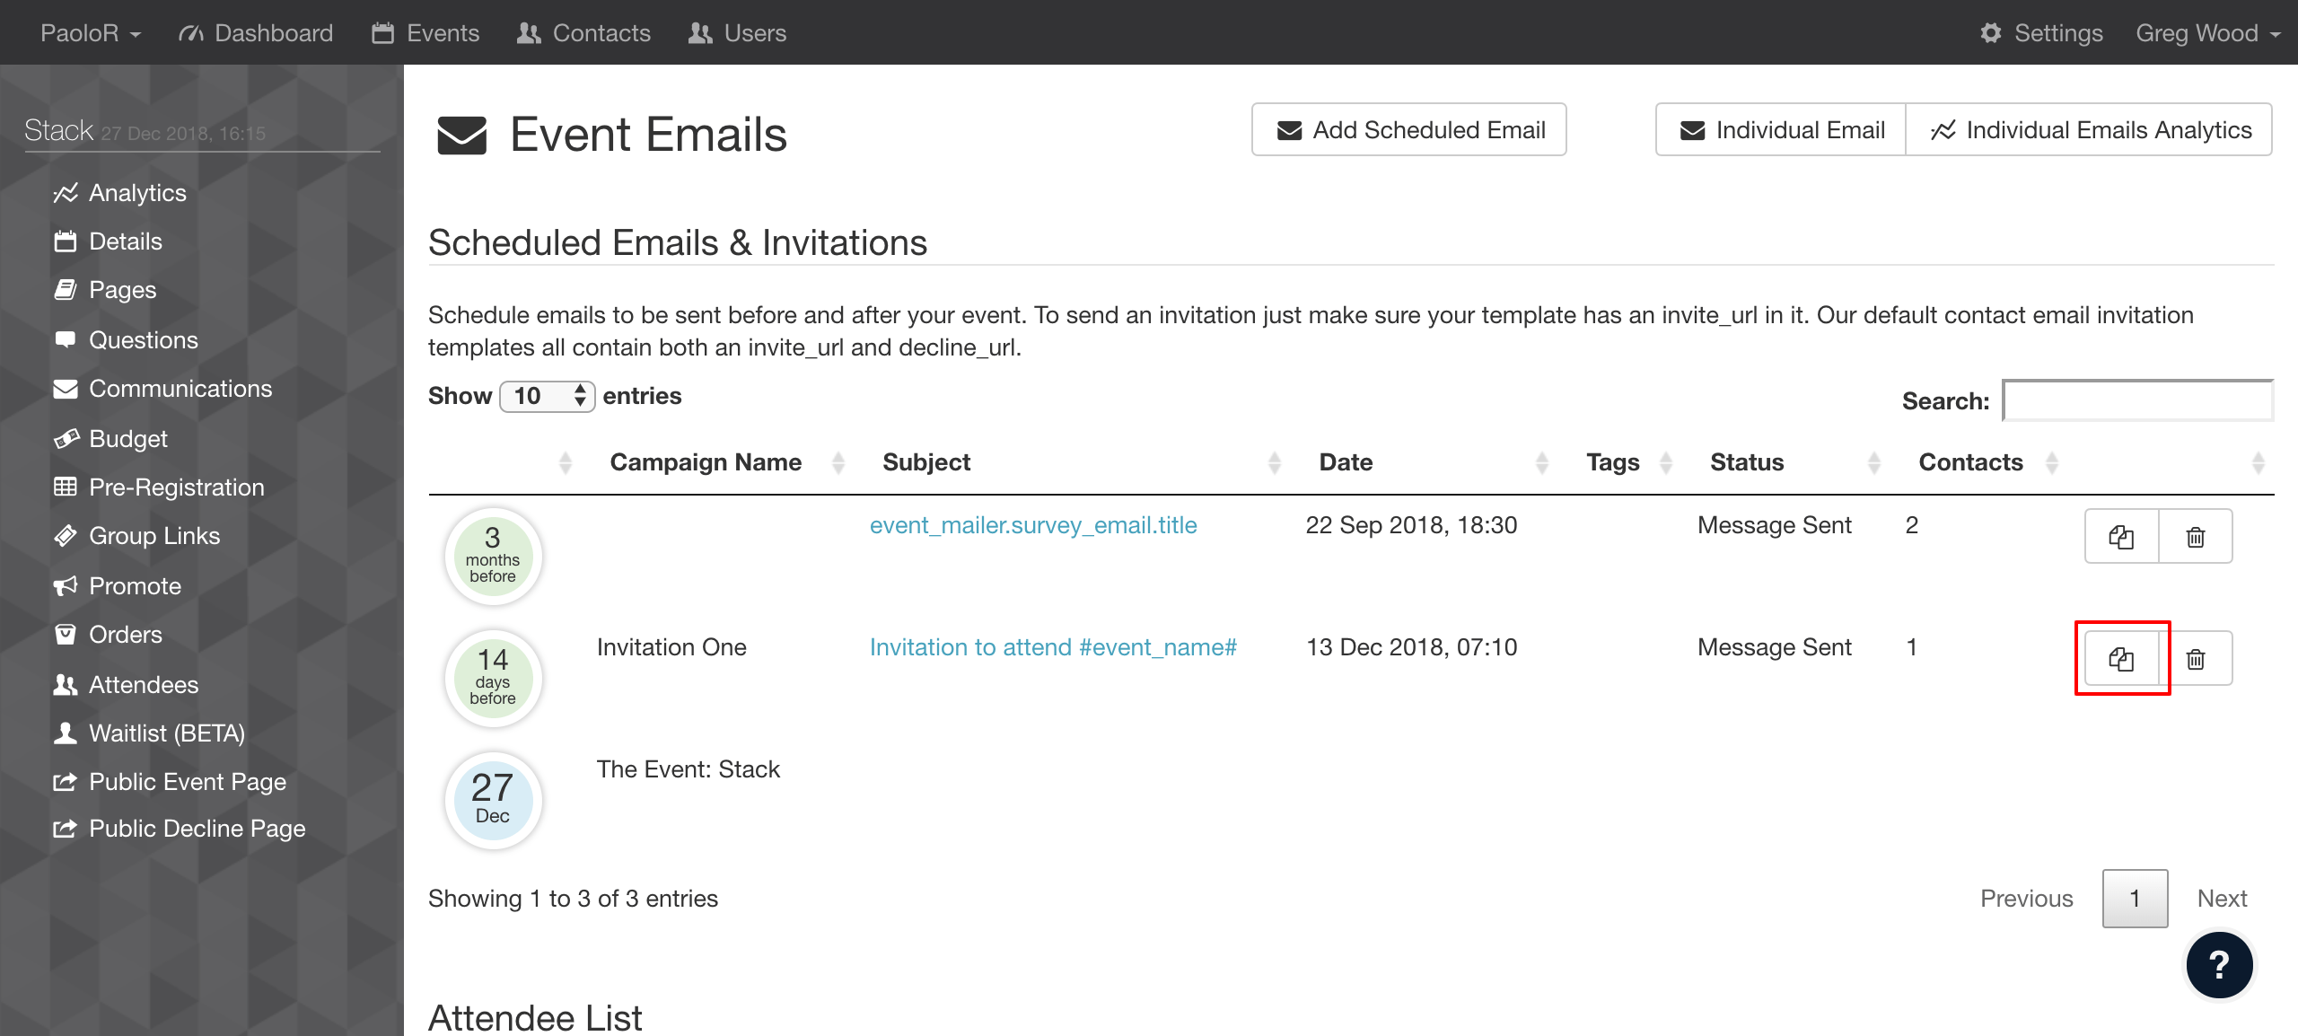Open the Analytics section in sidebar
Viewport: 2298px width, 1036px height.
click(x=136, y=192)
